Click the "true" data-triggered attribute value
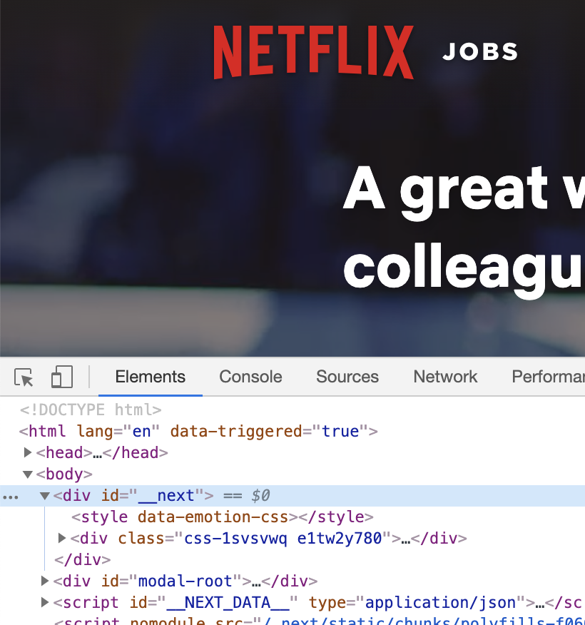585x625 pixels. [x=340, y=431]
